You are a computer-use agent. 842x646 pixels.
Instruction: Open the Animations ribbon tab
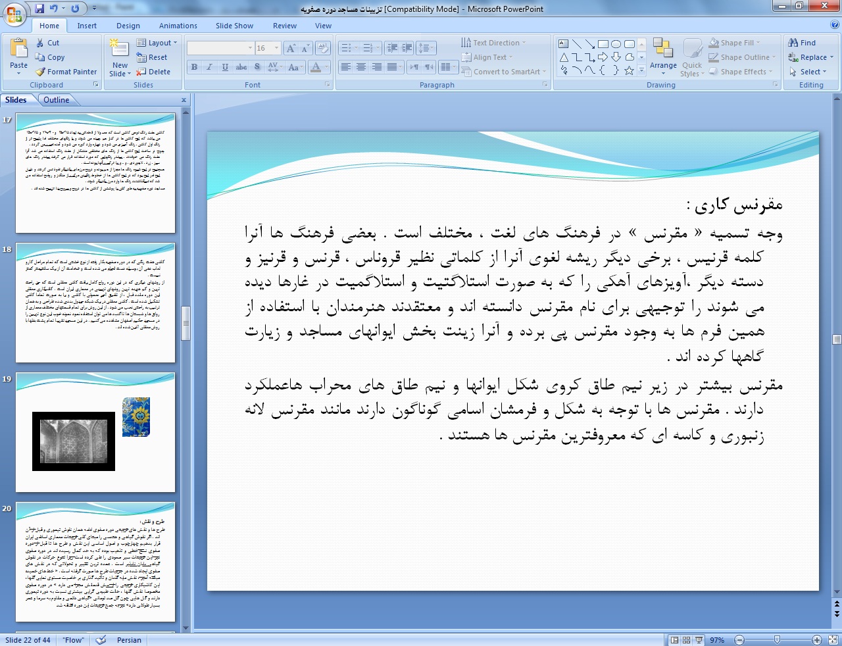click(178, 26)
